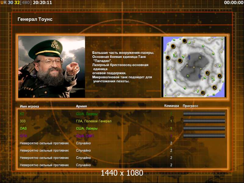
Task: Click map start position marker 4
Action: pyautogui.click(x=214, y=88)
